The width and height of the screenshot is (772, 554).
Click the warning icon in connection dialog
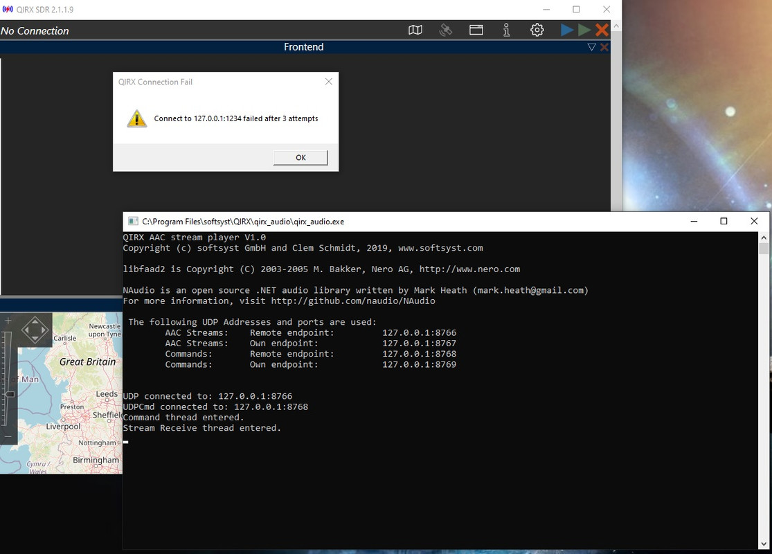[x=136, y=118]
